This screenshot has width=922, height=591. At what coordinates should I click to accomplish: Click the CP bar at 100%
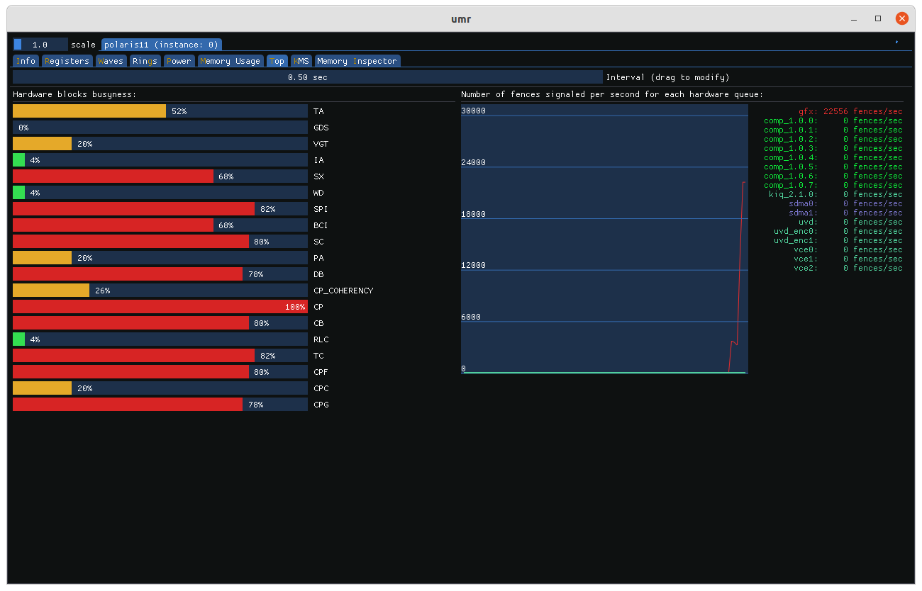(160, 307)
